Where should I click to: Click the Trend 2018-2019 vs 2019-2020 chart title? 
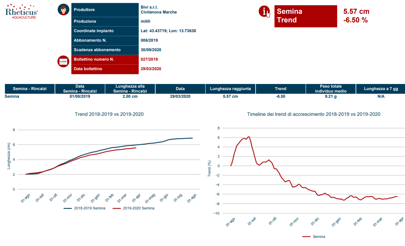coord(109,114)
